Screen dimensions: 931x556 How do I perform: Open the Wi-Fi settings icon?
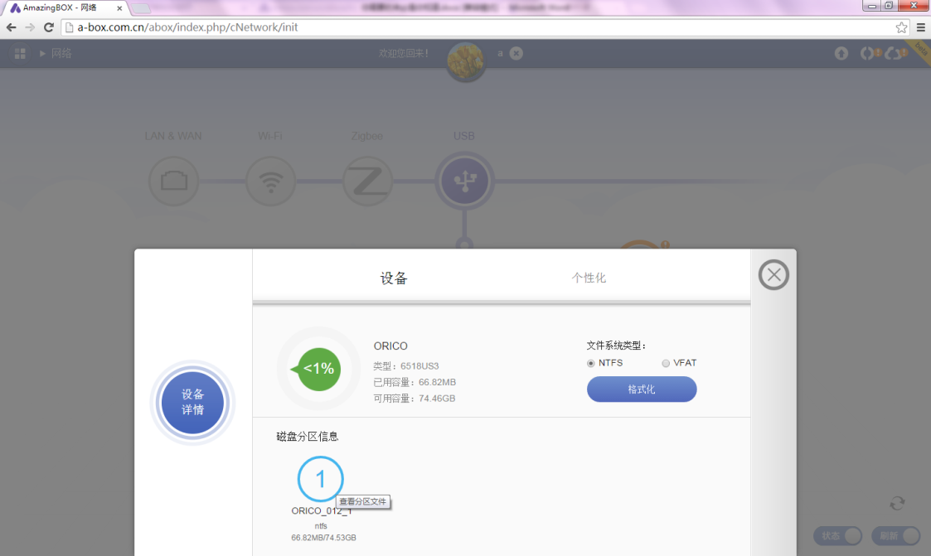(x=270, y=181)
